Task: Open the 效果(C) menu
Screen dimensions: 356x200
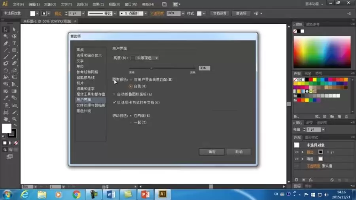Action: pyautogui.click(x=98, y=4)
